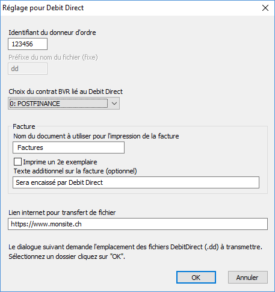
Task: Cancel with the Annuler button
Action: (x=248, y=278)
